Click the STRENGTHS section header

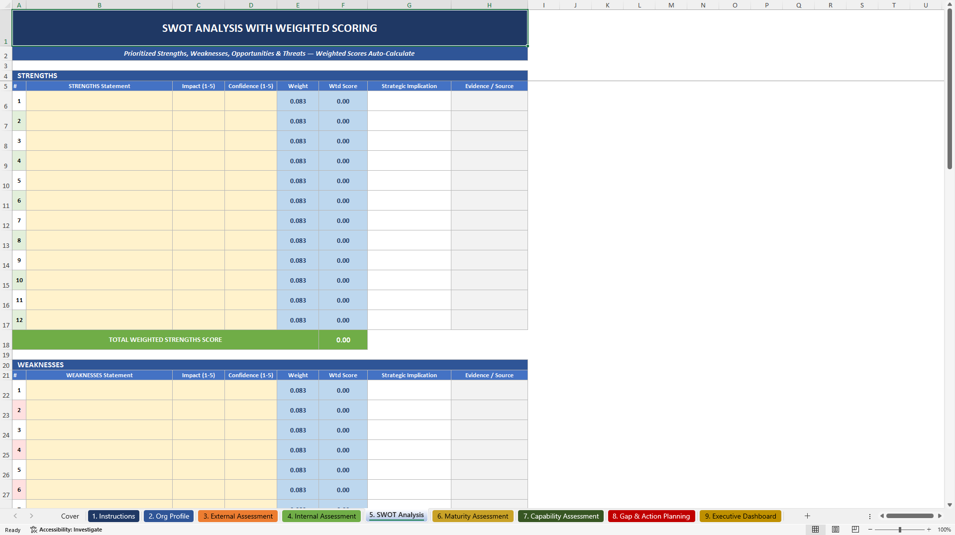tap(270, 76)
